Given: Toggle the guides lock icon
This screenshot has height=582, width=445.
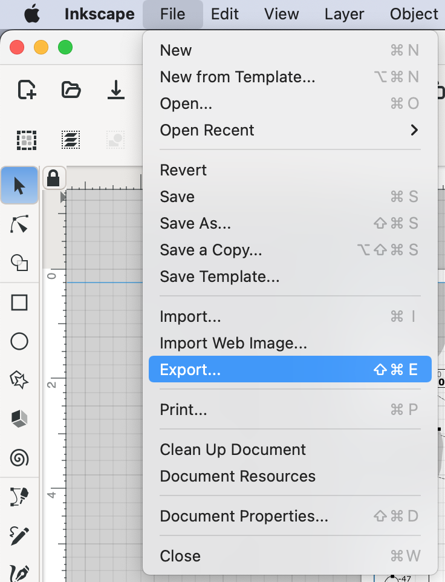Looking at the screenshot, I should coord(53,178).
